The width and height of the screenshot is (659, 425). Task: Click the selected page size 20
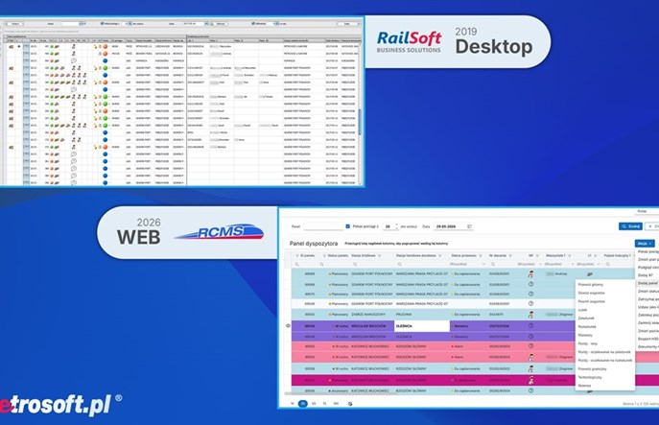pyautogui.click(x=302, y=404)
